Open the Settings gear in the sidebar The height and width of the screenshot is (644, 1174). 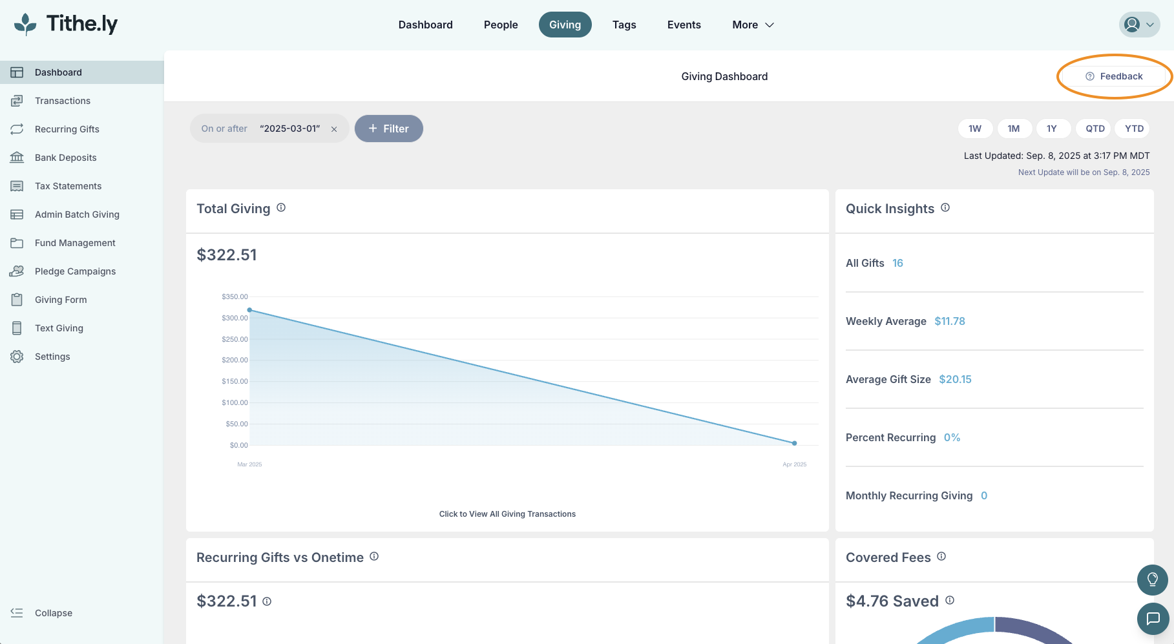click(x=17, y=357)
